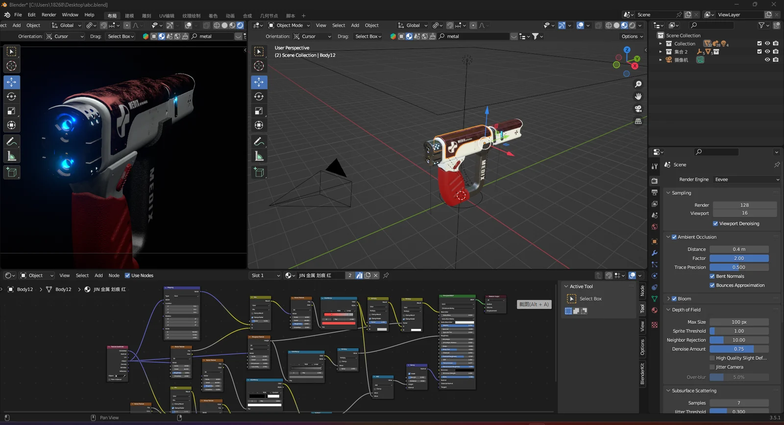This screenshot has width=784, height=425.
Task: Uncheck the Use Nodes checkbox
Action: pyautogui.click(x=127, y=275)
